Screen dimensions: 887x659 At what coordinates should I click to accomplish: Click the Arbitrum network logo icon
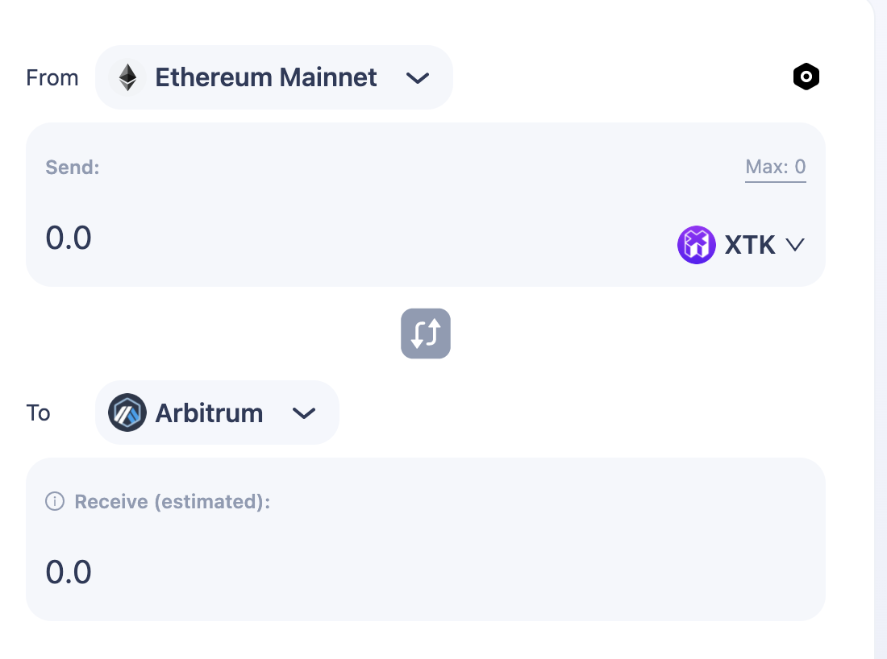pyautogui.click(x=127, y=412)
